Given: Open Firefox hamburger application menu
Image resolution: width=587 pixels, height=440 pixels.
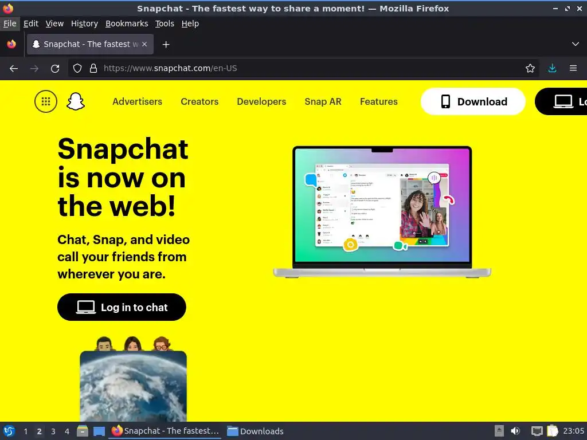Looking at the screenshot, I should click(573, 69).
